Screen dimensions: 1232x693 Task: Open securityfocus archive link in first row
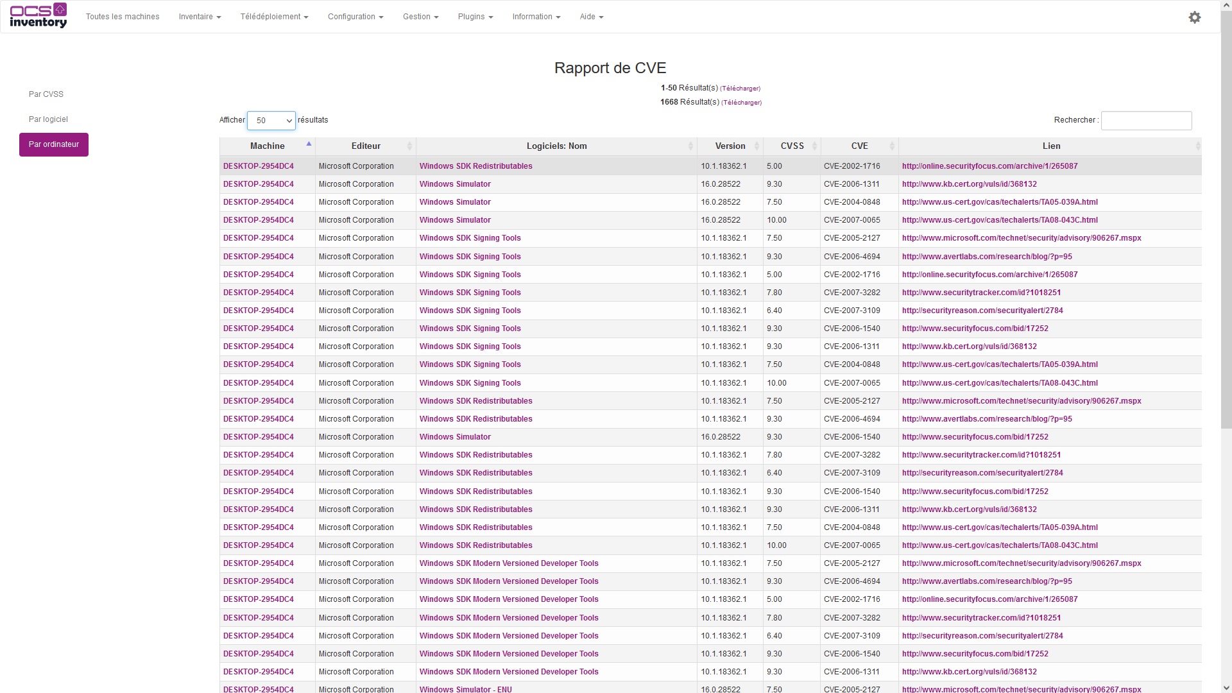(990, 166)
